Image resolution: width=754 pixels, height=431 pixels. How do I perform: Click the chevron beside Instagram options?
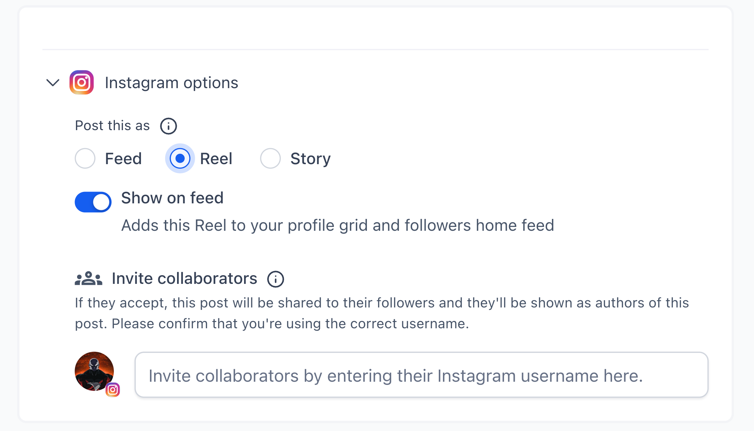(52, 83)
